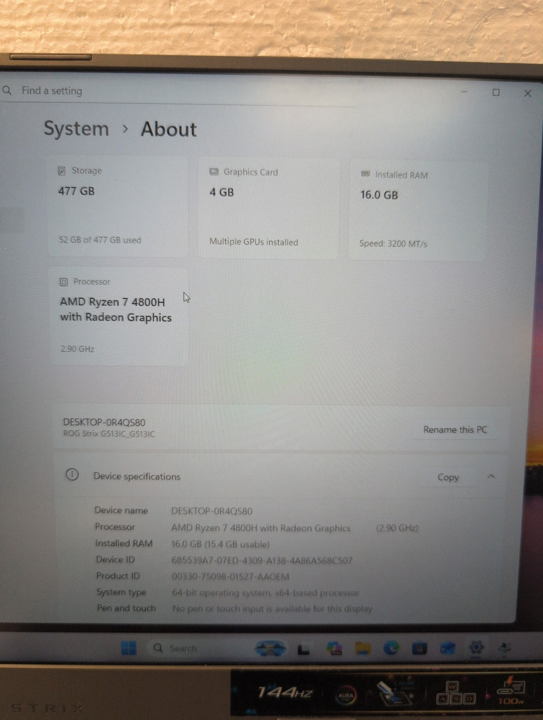Select the PC name DESKTOP-0R4QS80 heading

point(104,422)
